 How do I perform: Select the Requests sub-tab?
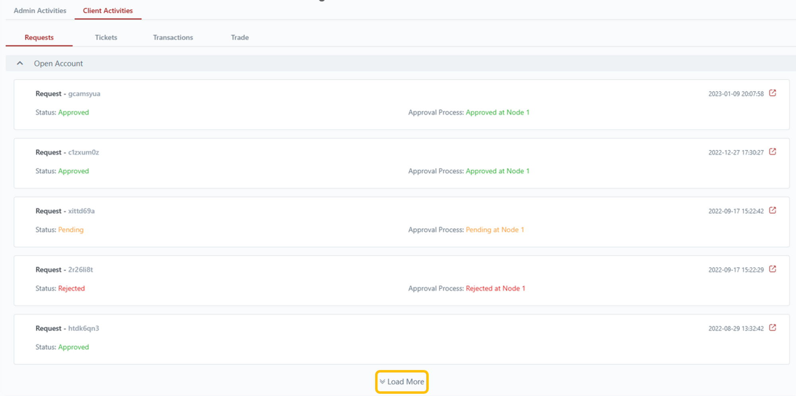click(39, 37)
